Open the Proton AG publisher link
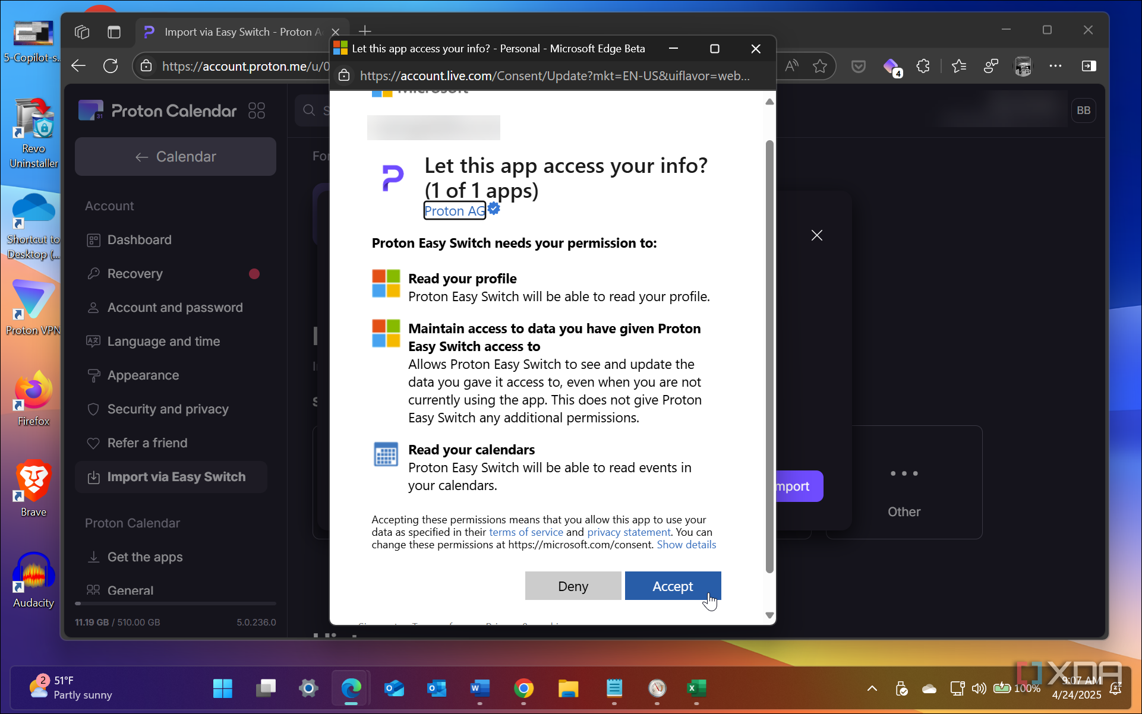Image resolution: width=1142 pixels, height=714 pixels. pyautogui.click(x=455, y=211)
